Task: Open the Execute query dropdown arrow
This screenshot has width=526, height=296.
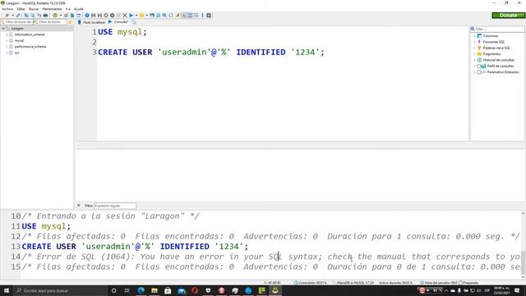Action: [x=136, y=16]
